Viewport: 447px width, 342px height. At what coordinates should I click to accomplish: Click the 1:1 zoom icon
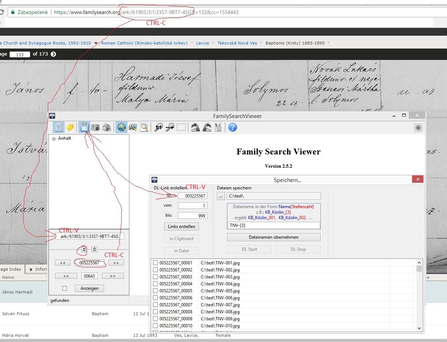click(158, 128)
